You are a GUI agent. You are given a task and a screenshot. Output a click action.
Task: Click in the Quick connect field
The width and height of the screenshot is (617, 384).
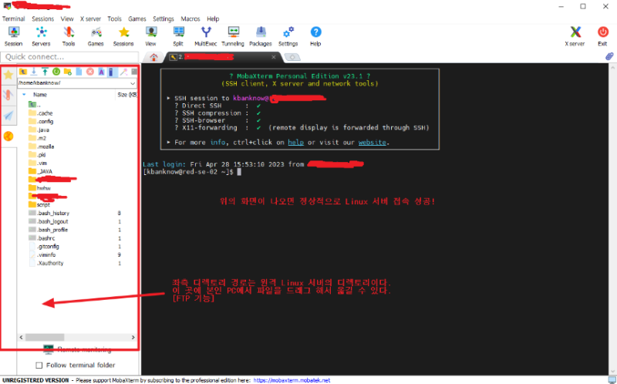(x=69, y=57)
